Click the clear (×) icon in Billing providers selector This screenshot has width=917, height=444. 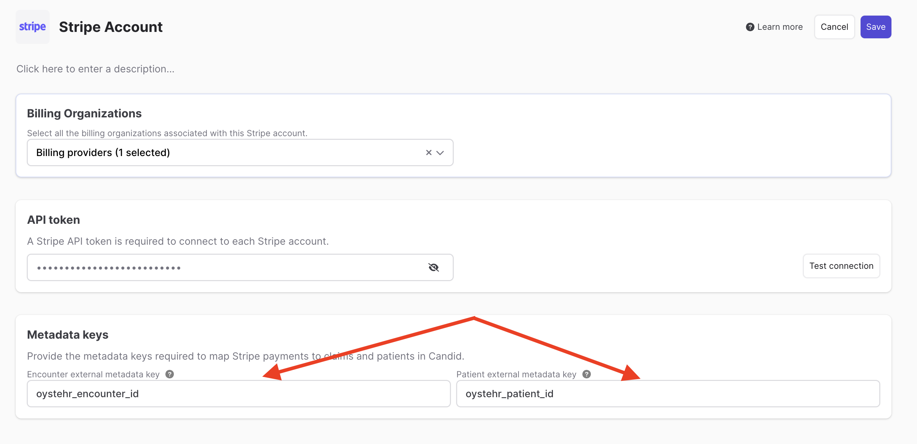click(428, 152)
